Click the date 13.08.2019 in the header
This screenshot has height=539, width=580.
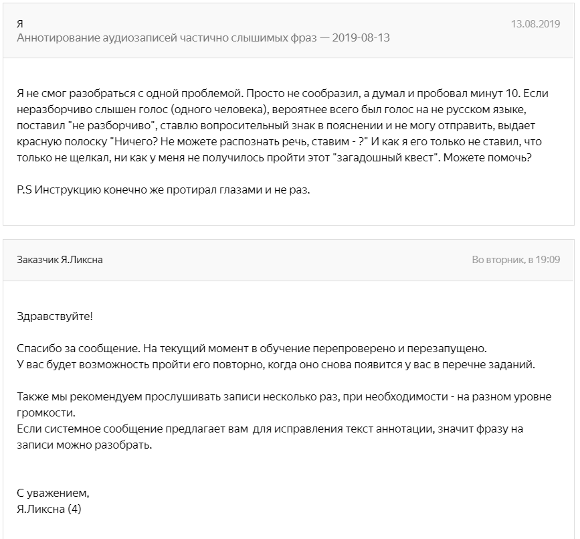point(535,24)
